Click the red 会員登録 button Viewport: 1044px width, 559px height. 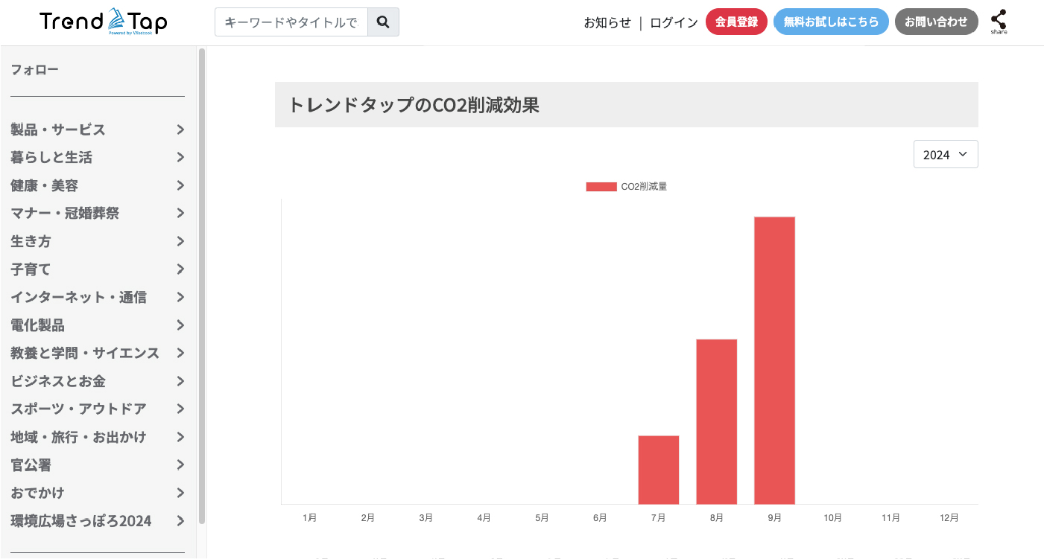(736, 22)
